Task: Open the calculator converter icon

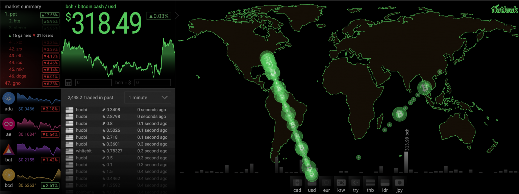Action: pos(68,82)
